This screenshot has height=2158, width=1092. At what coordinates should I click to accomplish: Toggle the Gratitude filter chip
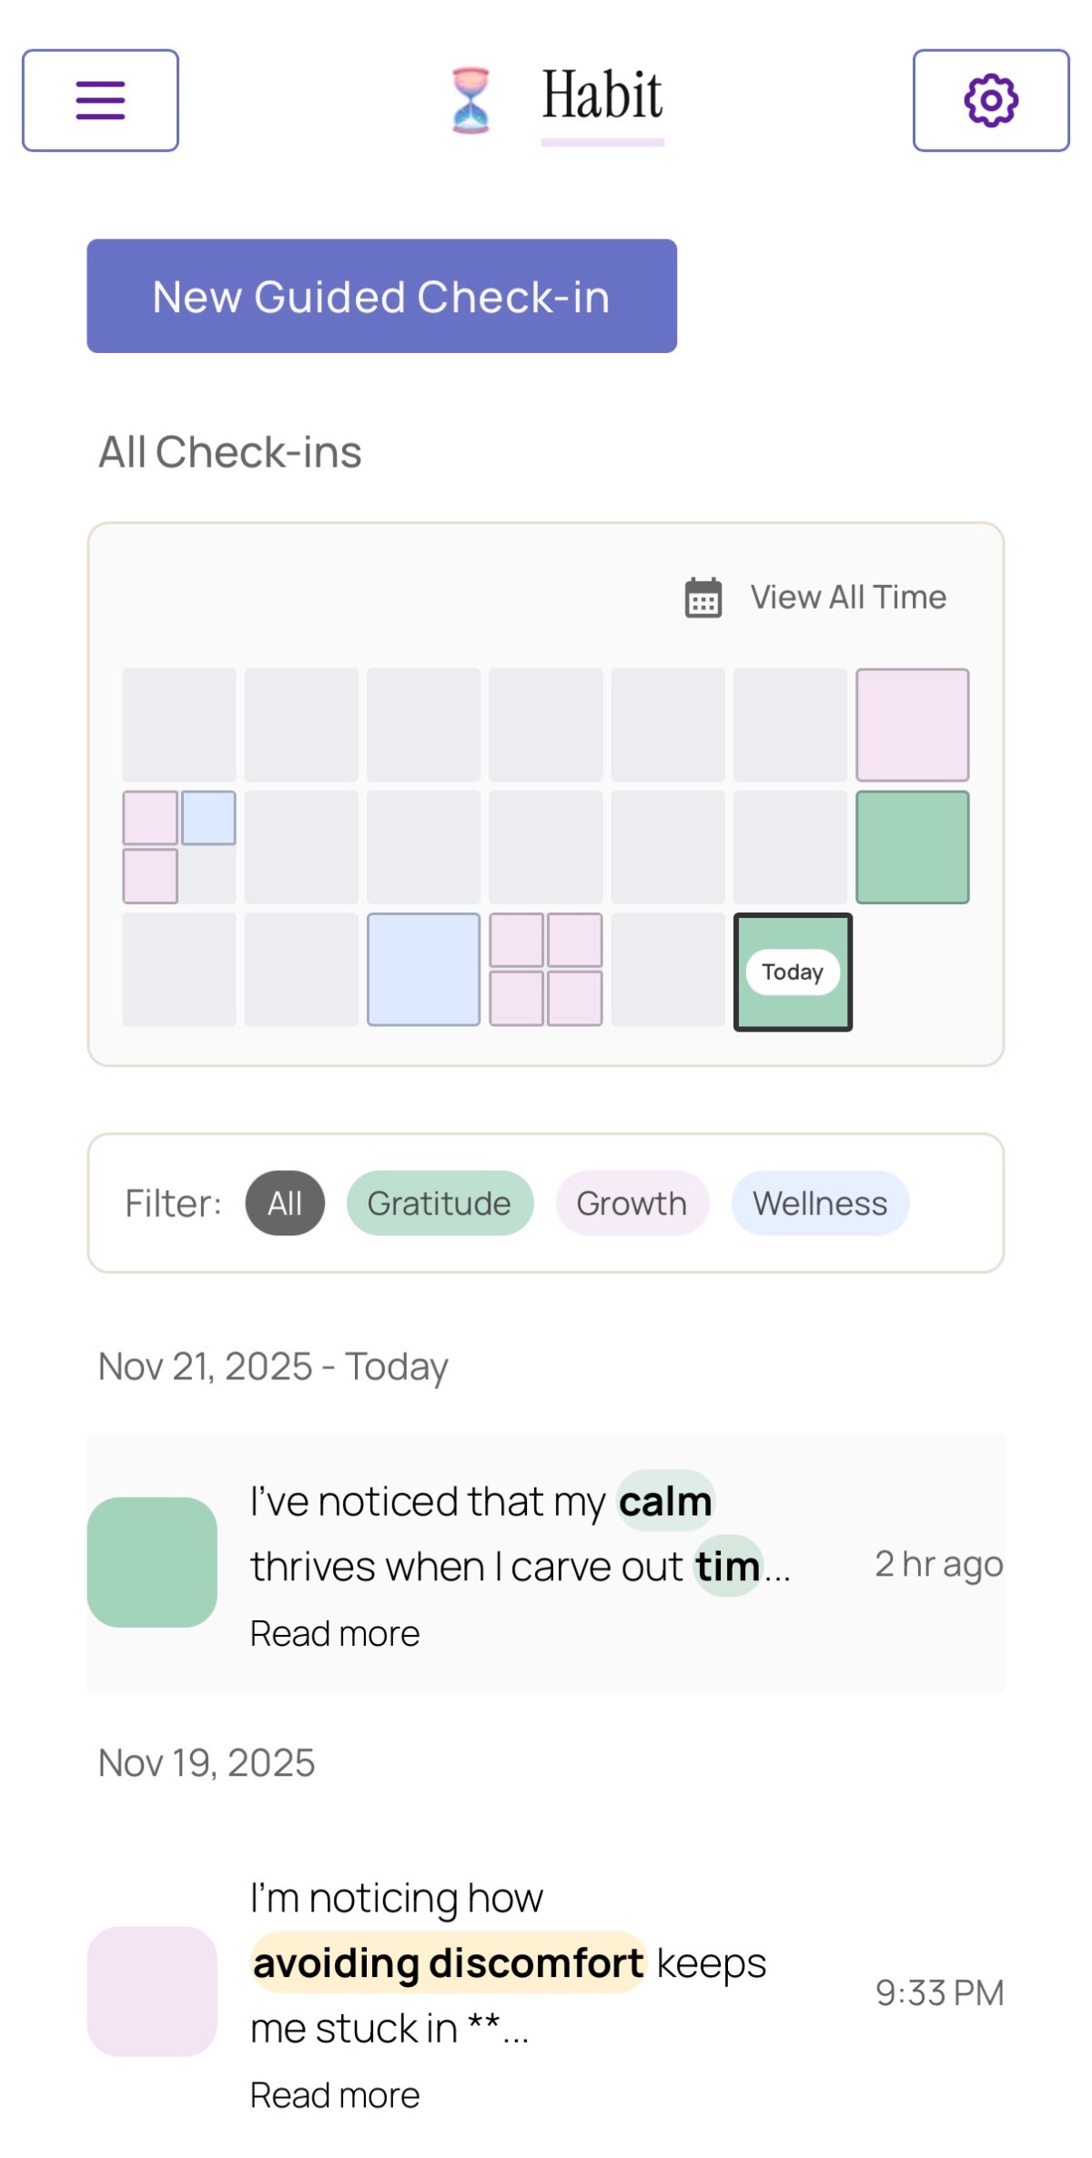pos(440,1203)
